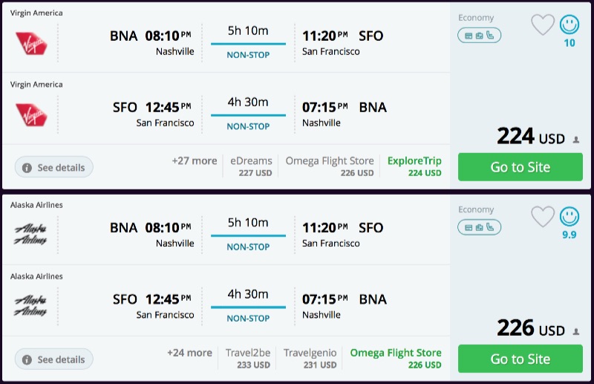The width and height of the screenshot is (594, 384).
Task: Expand See details for the Alaska Airlines itinerary
Action: tap(54, 359)
